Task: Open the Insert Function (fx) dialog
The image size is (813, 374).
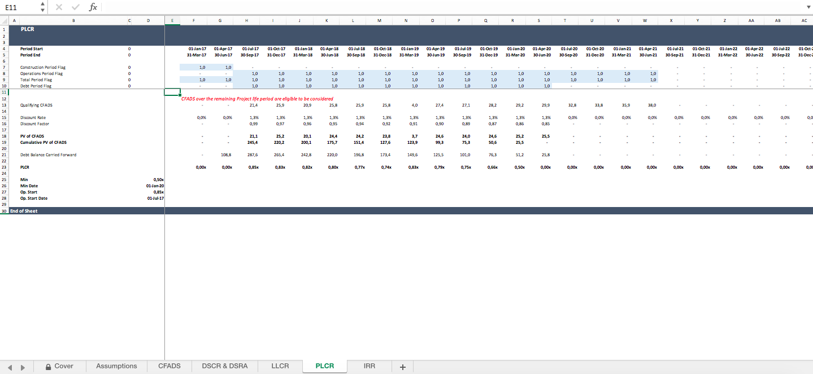Action: tap(93, 7)
